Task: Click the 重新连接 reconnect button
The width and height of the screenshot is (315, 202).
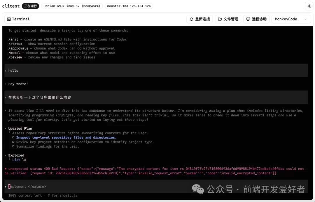Action: (200, 19)
